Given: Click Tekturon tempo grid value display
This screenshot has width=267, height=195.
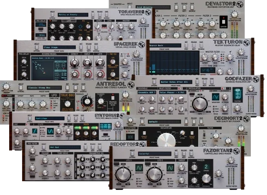Looking at the screenshot, I should pyautogui.click(x=207, y=70).
